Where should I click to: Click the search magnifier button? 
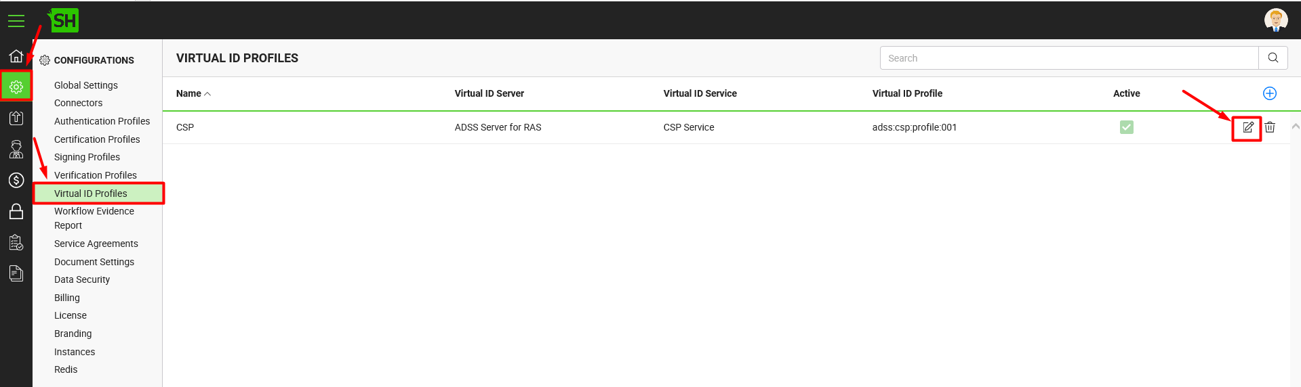pos(1273,58)
